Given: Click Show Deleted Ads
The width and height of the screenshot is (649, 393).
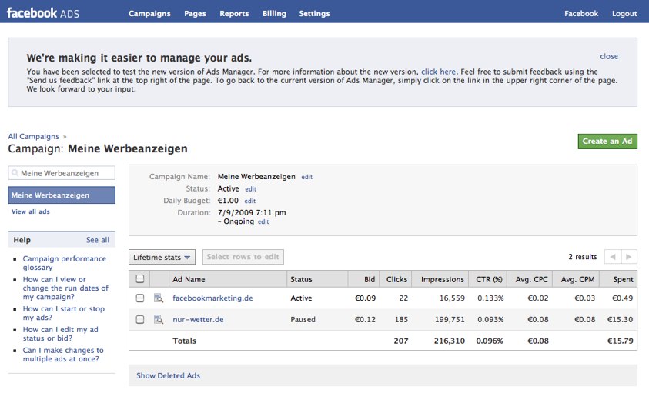Looking at the screenshot, I should pyautogui.click(x=168, y=375).
